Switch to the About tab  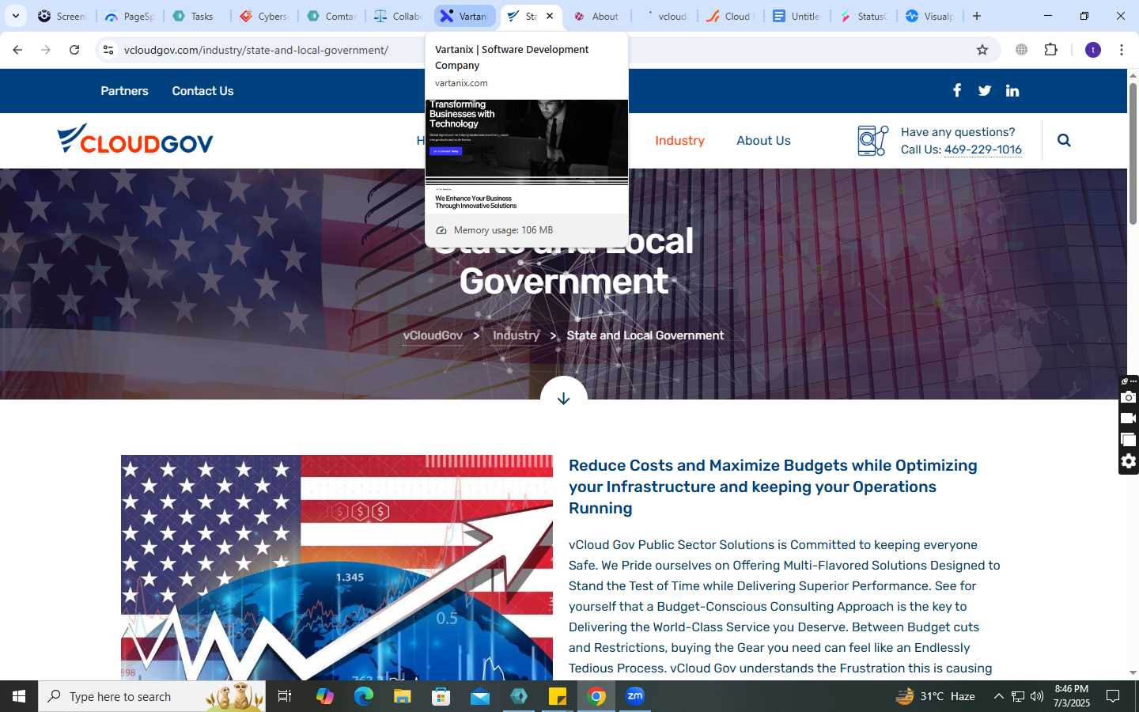pos(599,16)
